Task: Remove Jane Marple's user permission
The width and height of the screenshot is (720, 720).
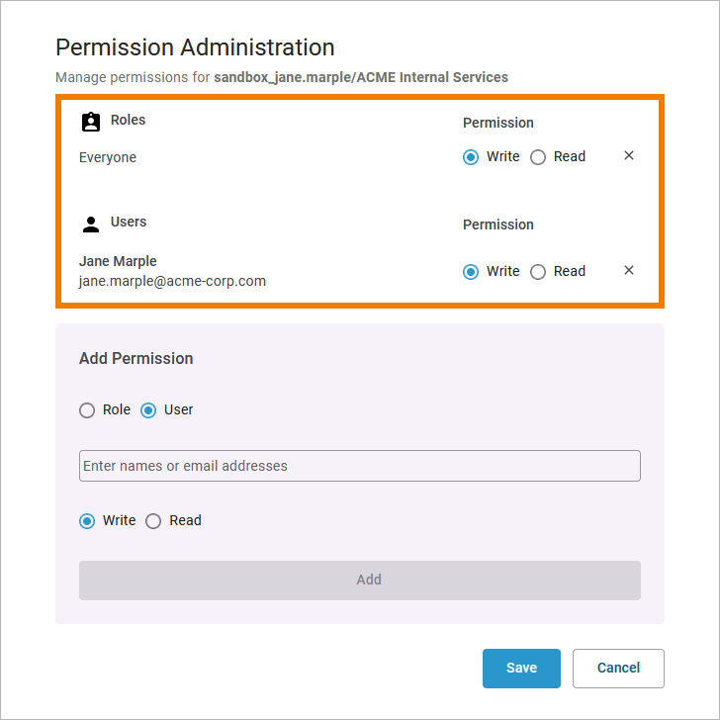Action: coord(629,271)
